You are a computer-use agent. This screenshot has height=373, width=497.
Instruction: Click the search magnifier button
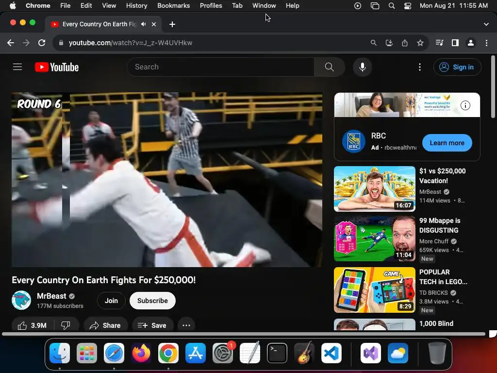(x=330, y=67)
